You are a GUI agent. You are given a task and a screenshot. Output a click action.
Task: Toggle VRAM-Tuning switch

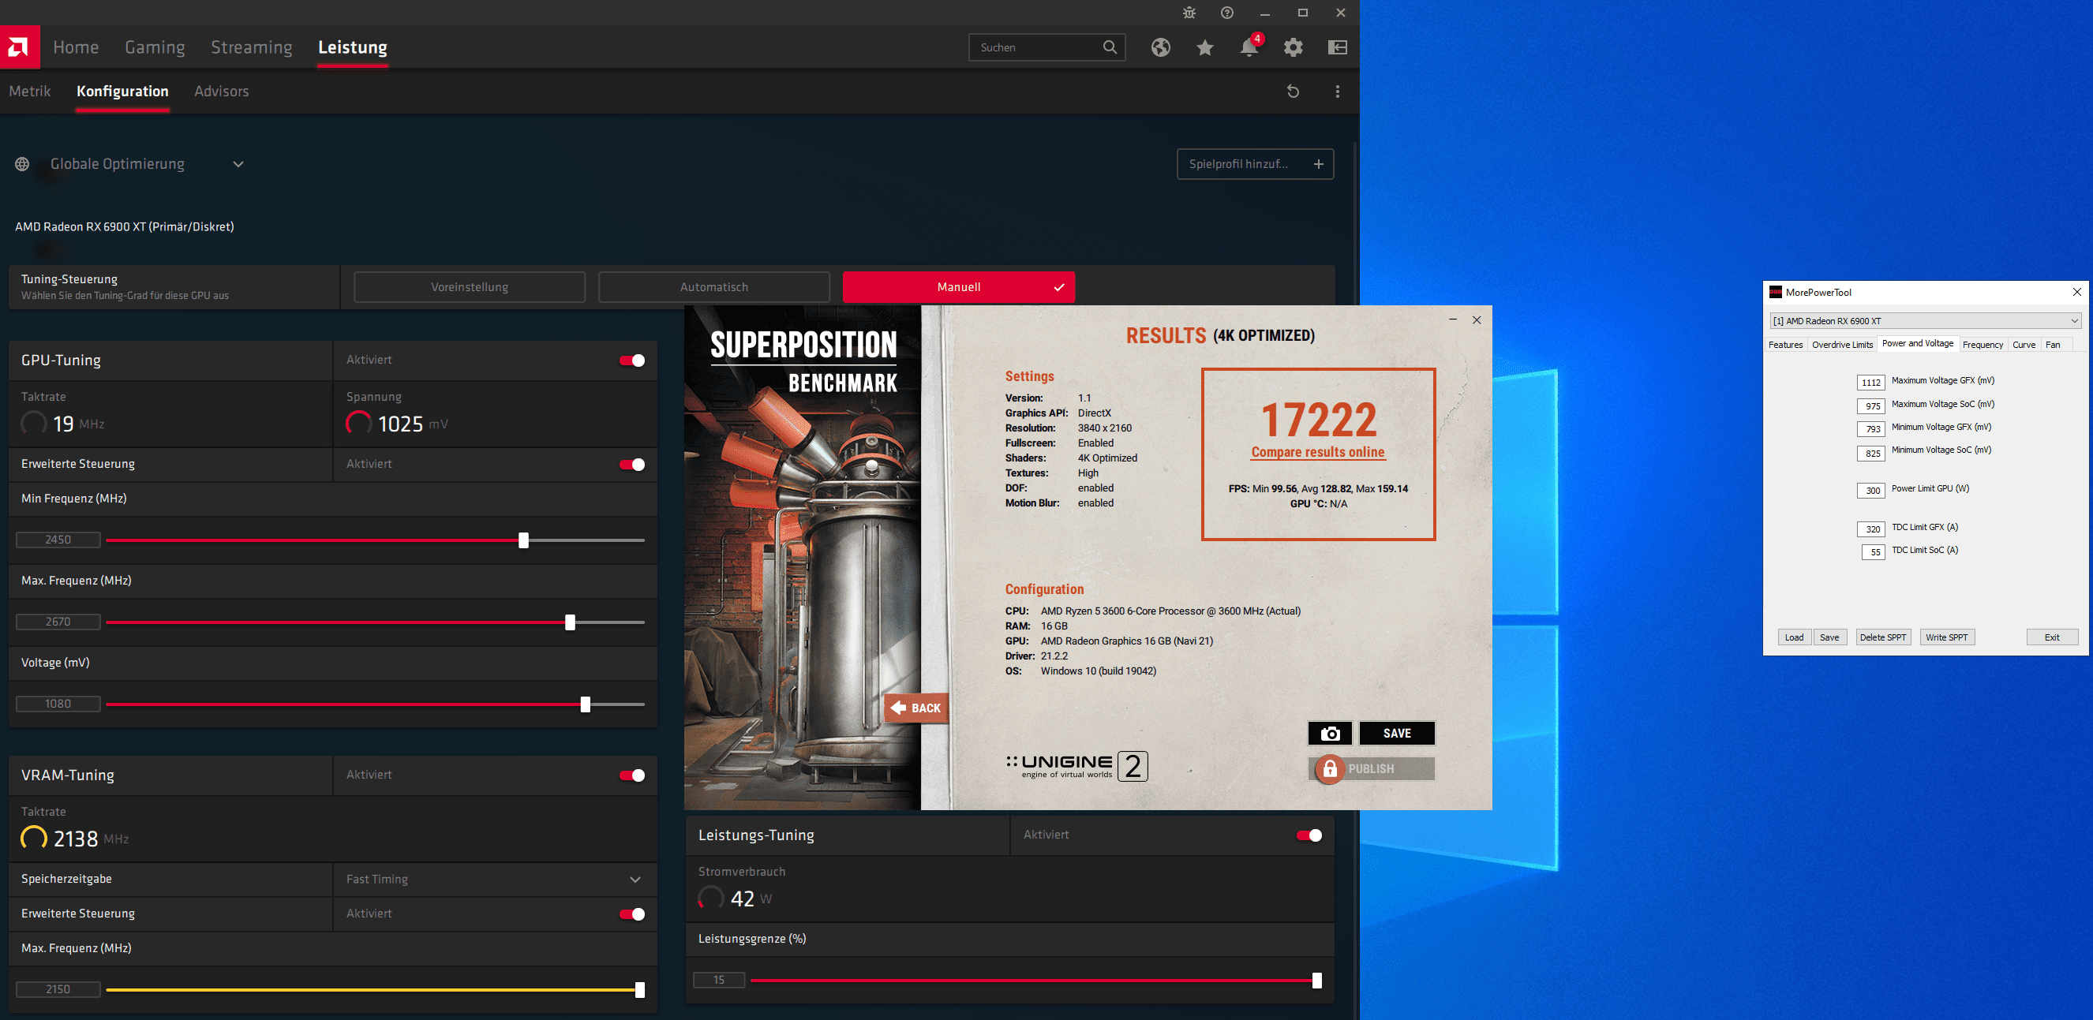[x=632, y=775]
